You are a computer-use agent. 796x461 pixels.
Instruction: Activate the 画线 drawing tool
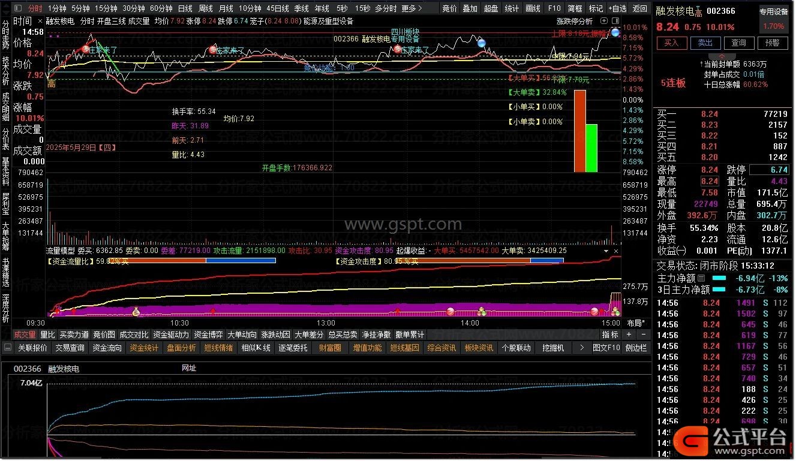click(533, 8)
